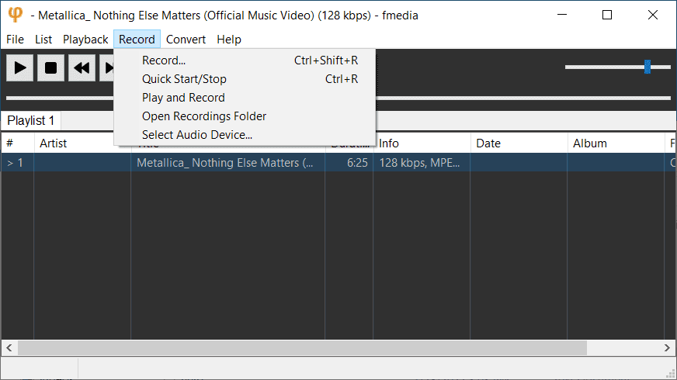
Task: Click the # column header
Action: point(18,143)
